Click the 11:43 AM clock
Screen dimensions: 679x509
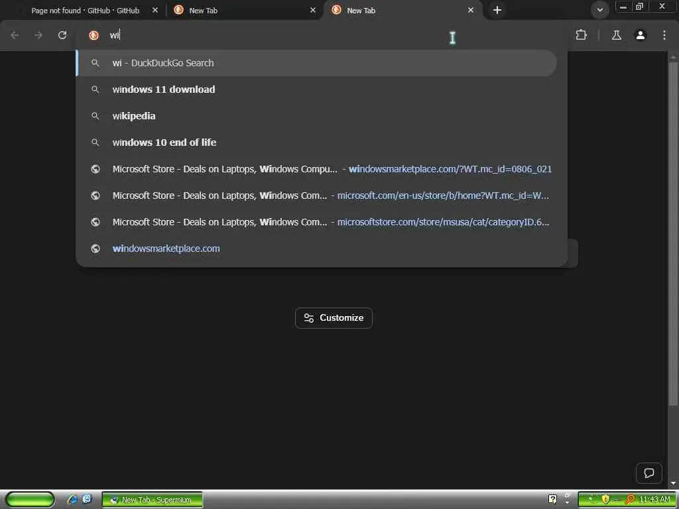point(654,500)
